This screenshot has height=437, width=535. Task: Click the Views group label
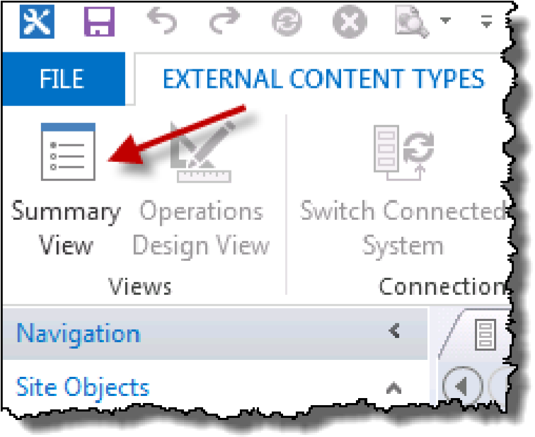(140, 286)
